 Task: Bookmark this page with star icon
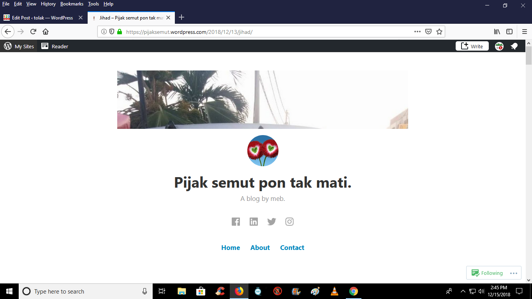[439, 32]
